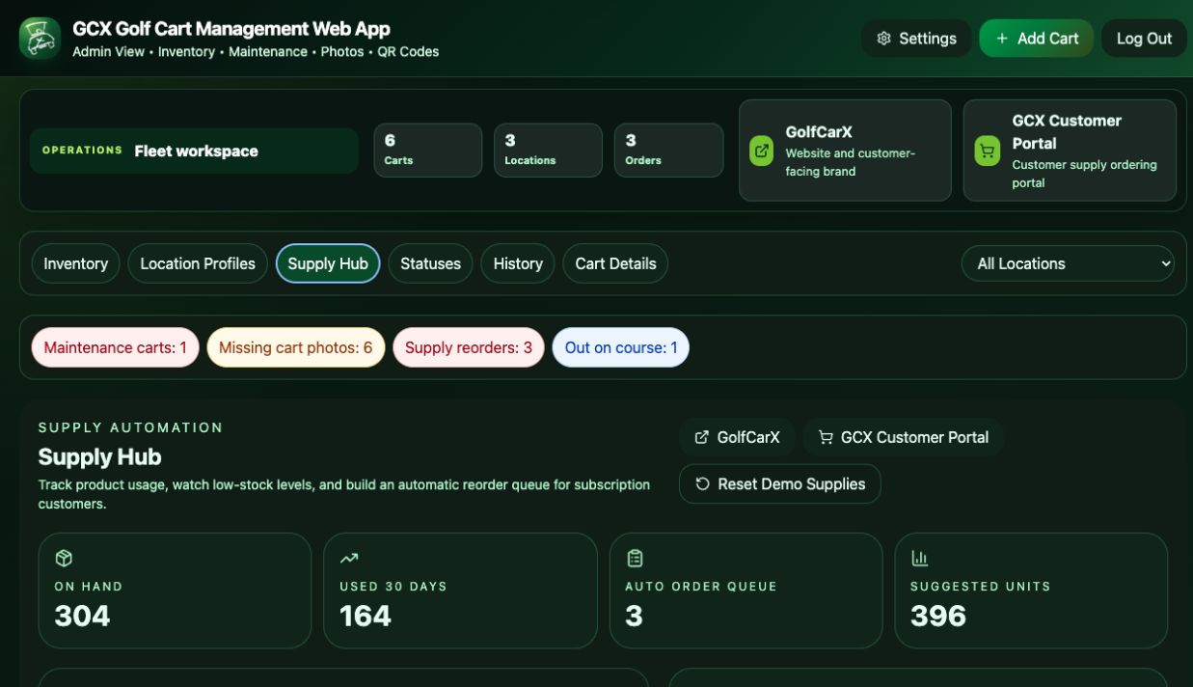Image resolution: width=1193 pixels, height=687 pixels.
Task: Filter by Maintenance carts: 1 chip
Action: click(x=116, y=347)
